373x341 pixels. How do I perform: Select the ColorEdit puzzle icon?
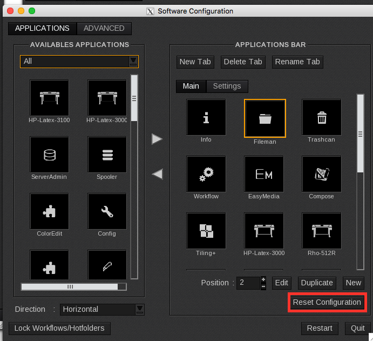click(x=49, y=211)
